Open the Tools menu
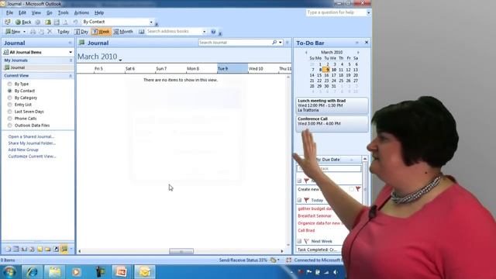The image size is (496, 279). point(63,12)
